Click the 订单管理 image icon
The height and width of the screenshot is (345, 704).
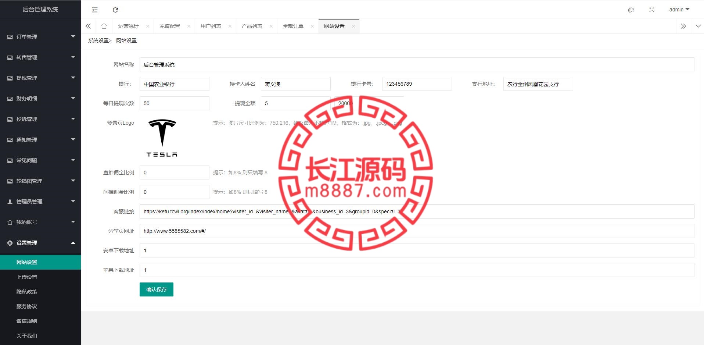click(10, 37)
